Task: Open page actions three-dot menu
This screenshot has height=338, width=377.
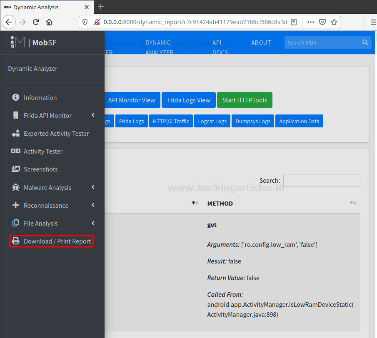Action: [x=311, y=22]
